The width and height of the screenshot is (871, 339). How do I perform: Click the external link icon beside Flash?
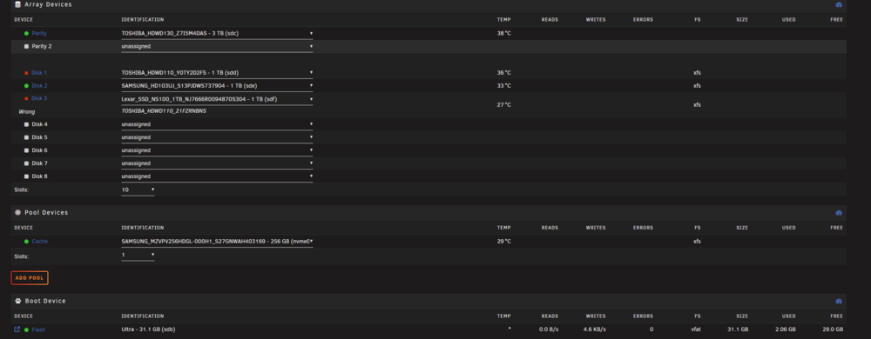[17, 329]
